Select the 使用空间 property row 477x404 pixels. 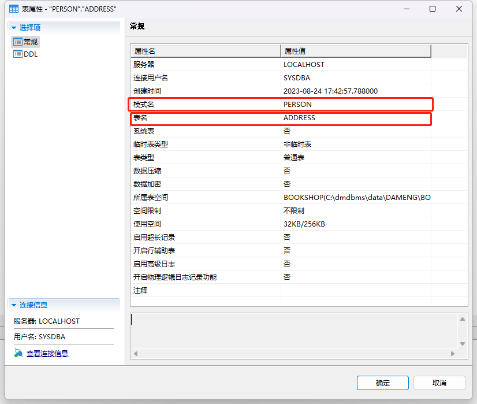click(299, 224)
